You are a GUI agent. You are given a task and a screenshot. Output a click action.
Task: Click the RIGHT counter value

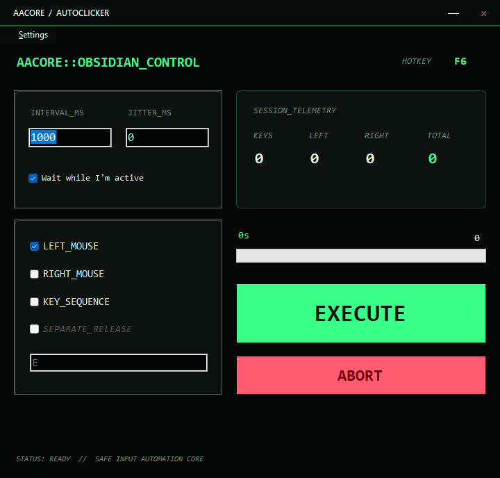tap(370, 158)
